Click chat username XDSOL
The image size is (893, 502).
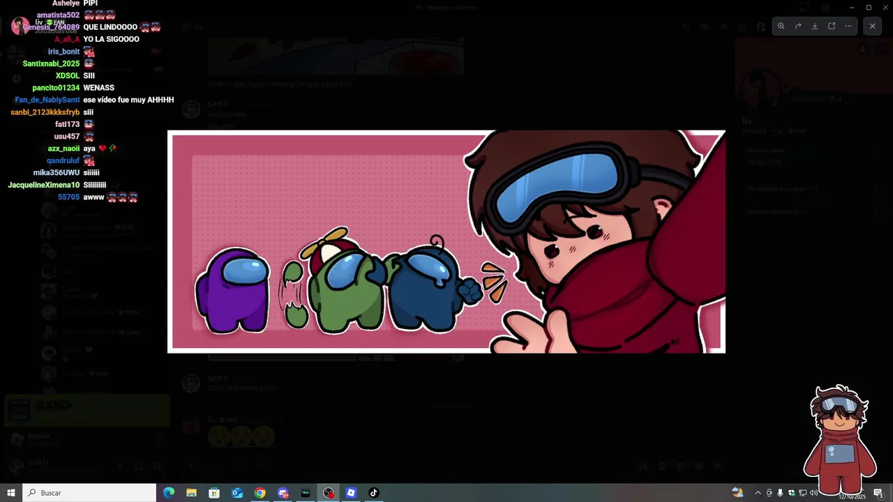tap(68, 76)
